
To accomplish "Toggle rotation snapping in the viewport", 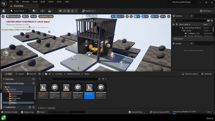I will pyautogui.click(x=143, y=16).
